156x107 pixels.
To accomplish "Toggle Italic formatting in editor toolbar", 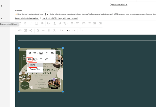I will pyautogui.click(x=31, y=23).
